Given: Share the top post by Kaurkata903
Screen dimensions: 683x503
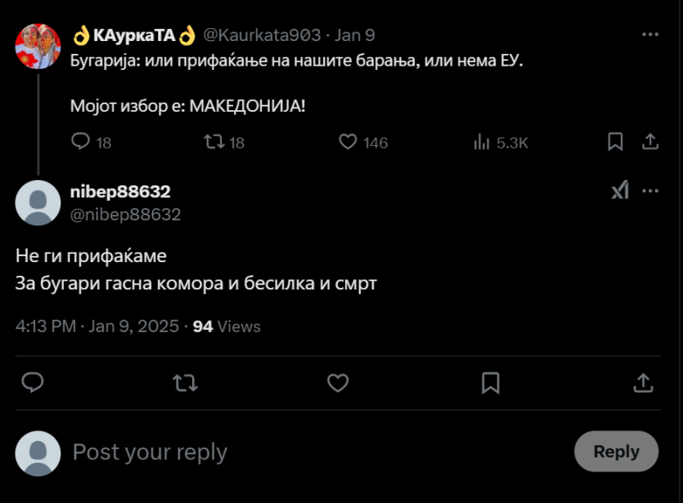Looking at the screenshot, I should tap(649, 142).
